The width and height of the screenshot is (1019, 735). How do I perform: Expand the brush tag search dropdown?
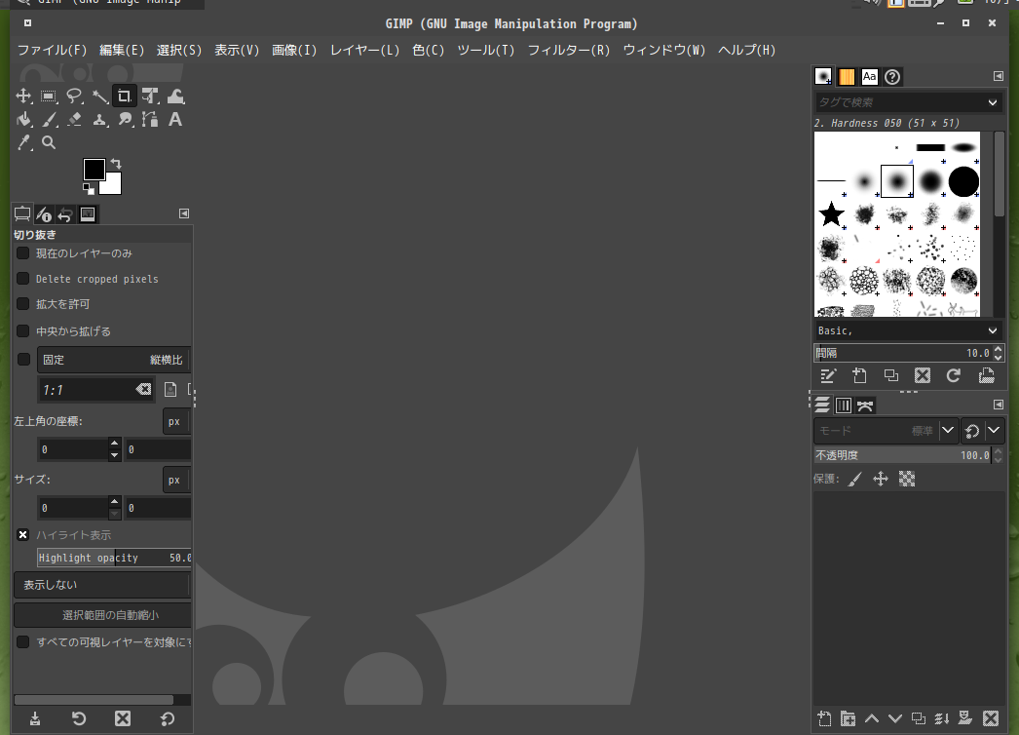coord(993,102)
